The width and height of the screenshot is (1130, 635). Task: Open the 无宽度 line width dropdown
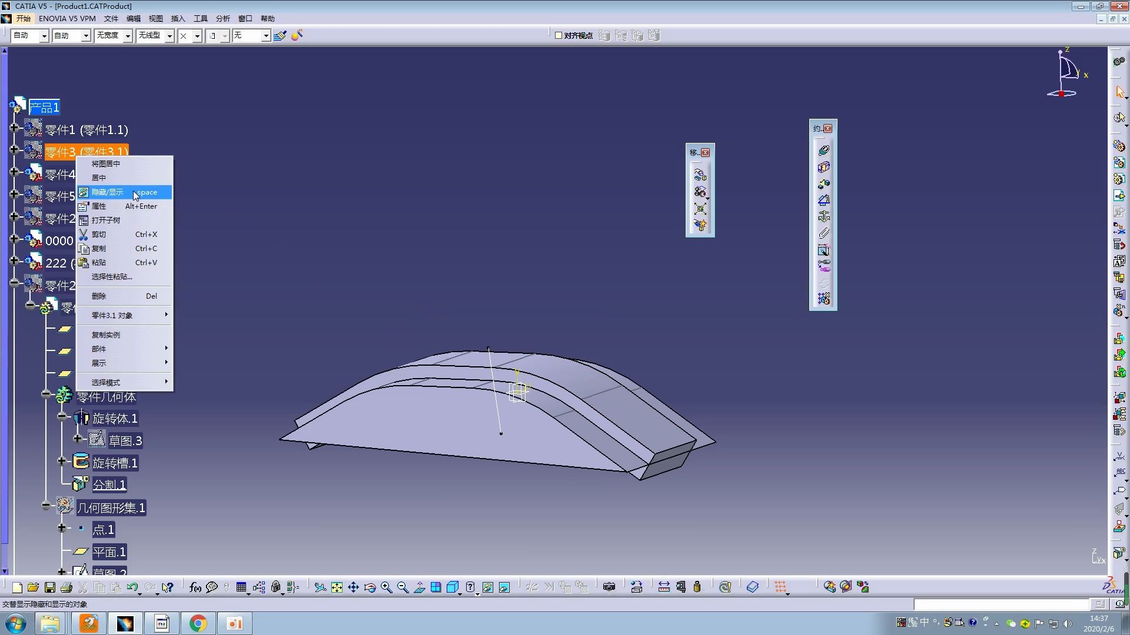[x=128, y=36]
